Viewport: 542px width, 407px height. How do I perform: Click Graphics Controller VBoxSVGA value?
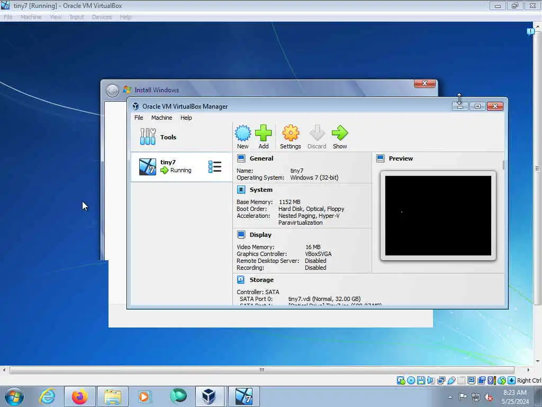point(318,254)
